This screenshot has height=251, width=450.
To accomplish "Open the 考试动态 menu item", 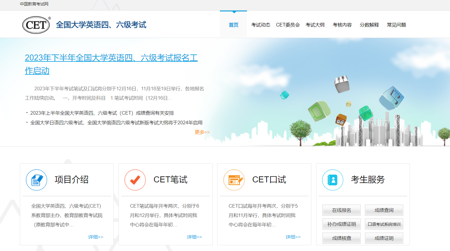I will 261,25.
